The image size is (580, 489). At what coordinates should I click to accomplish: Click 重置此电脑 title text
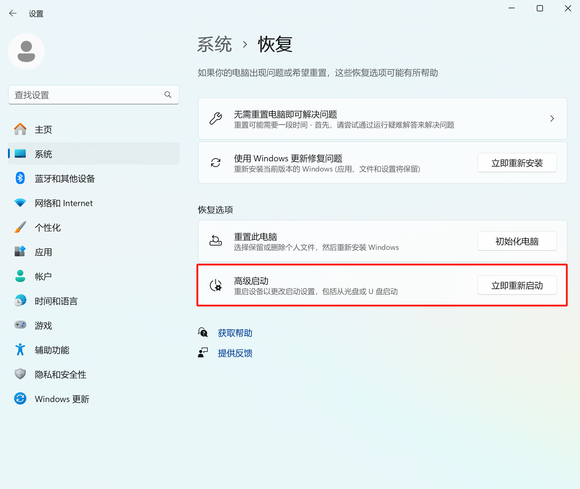(255, 237)
